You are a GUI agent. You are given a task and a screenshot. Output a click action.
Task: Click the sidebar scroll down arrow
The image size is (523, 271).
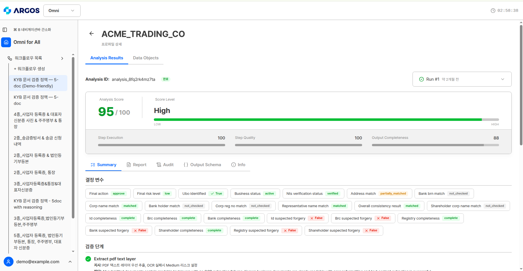(x=73, y=252)
